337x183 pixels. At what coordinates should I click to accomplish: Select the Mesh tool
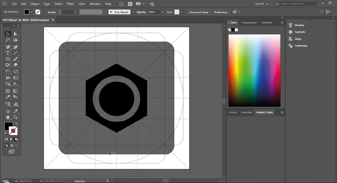8,91
